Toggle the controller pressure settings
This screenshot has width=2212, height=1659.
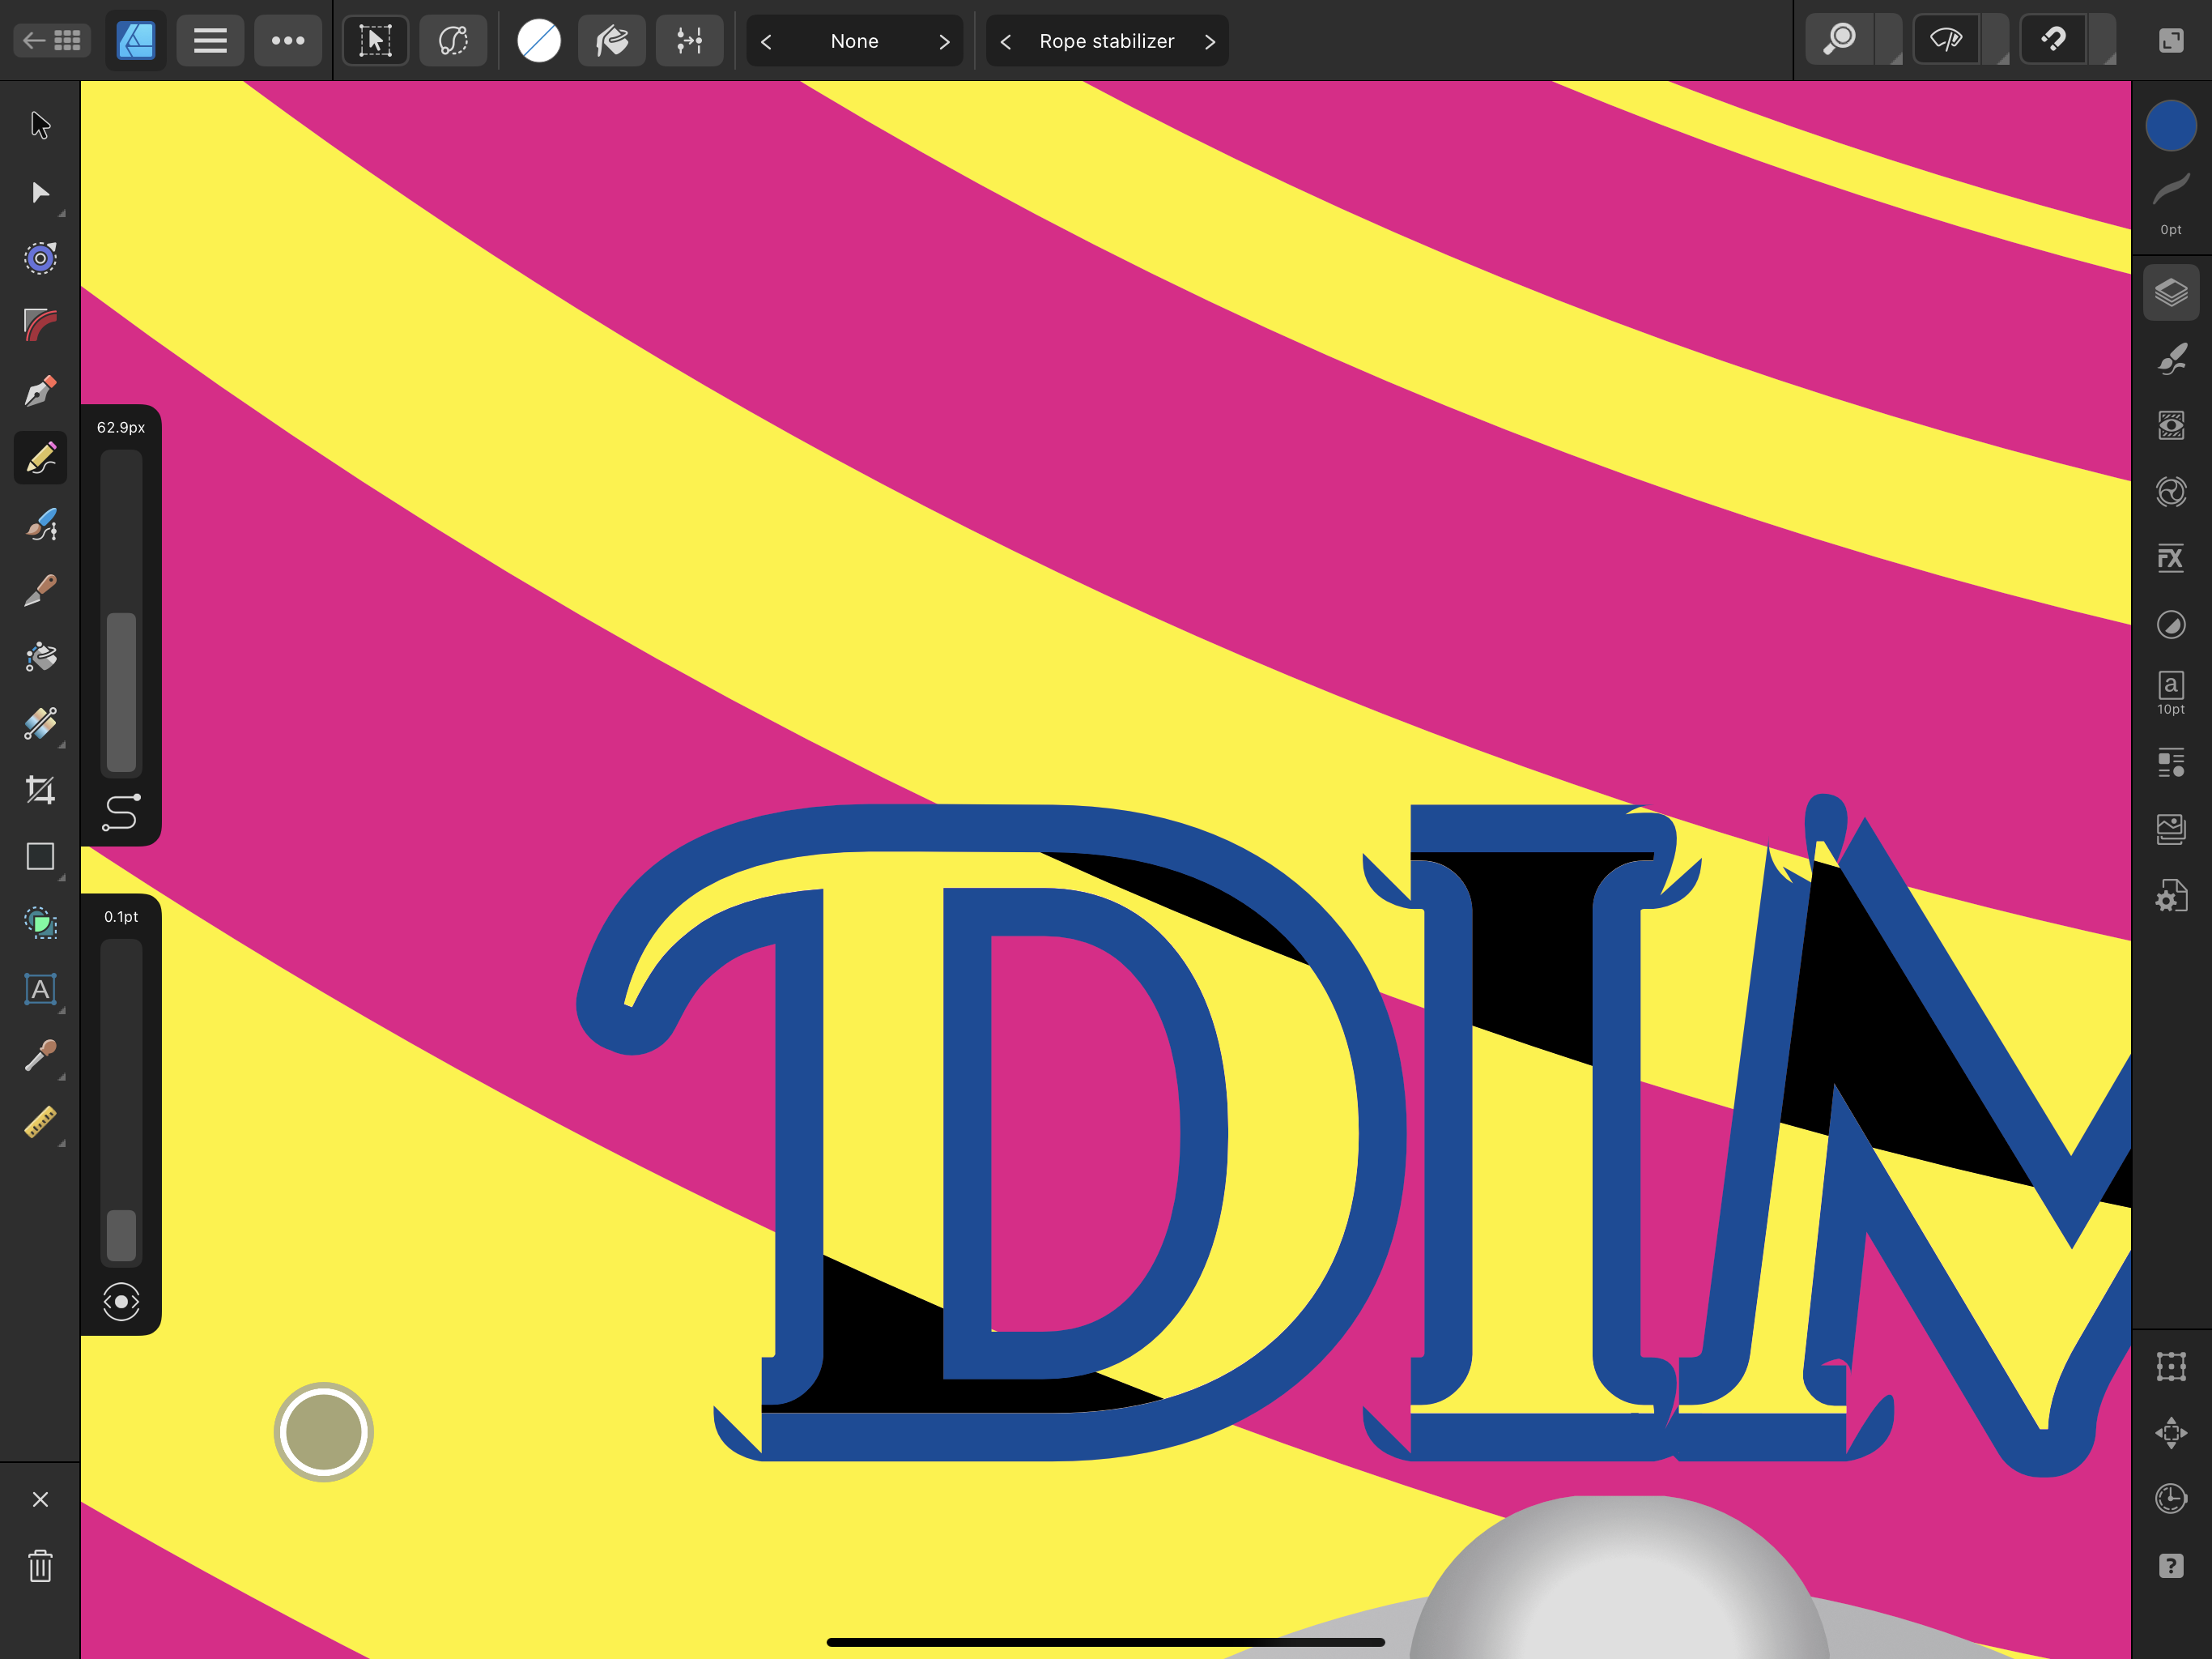(689, 41)
